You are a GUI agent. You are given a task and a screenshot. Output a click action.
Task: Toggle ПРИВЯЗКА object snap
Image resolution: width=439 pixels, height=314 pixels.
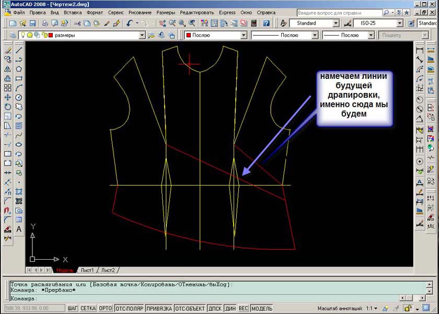158,308
